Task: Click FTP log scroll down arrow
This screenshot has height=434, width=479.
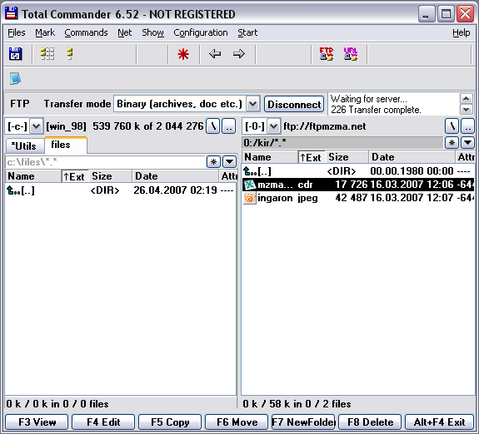Action: pos(467,110)
